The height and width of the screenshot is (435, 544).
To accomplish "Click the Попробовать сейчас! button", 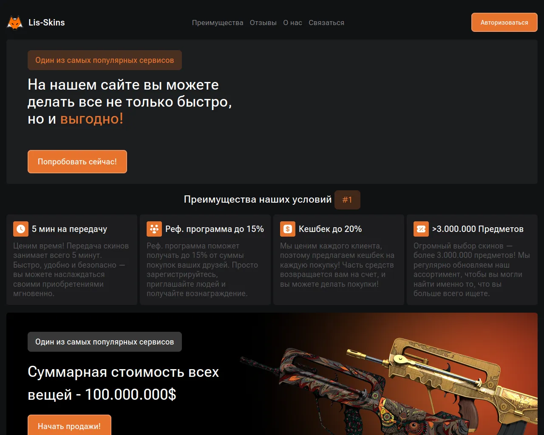I will point(77,161).
